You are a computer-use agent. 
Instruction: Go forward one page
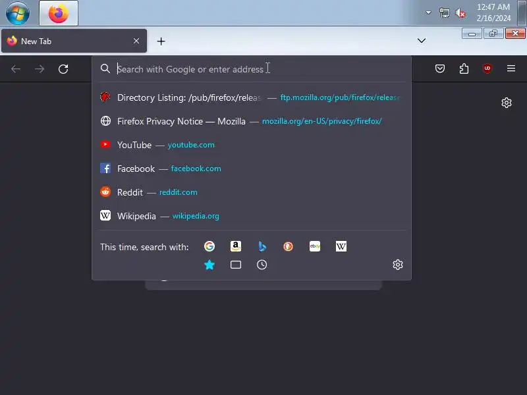(40, 69)
